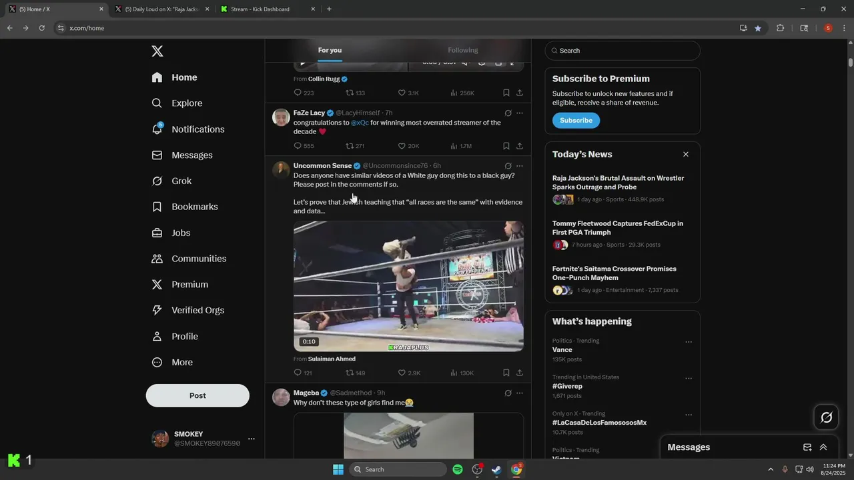Image resolution: width=854 pixels, height=480 pixels.
Task: Switch to the For you tab
Action: click(x=330, y=51)
